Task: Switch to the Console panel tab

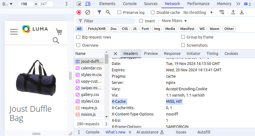Action: tap(130, 4)
